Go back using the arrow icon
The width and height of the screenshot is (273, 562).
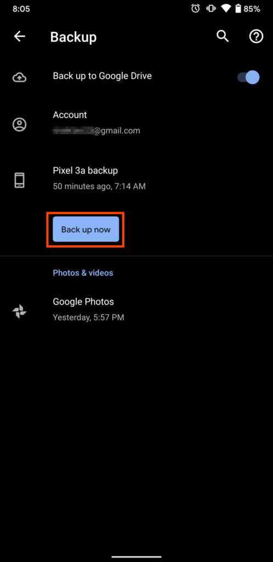pos(19,36)
